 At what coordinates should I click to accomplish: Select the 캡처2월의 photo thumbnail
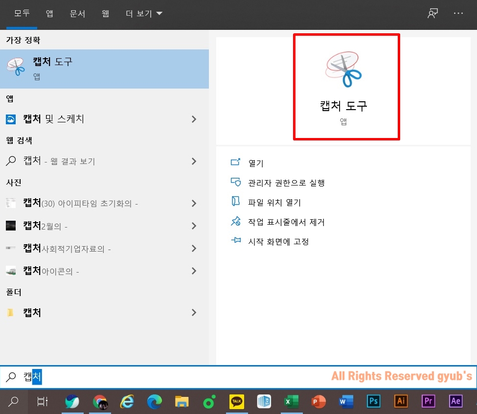(x=11, y=226)
